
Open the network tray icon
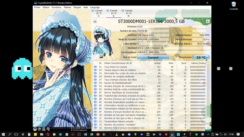pos(221,134)
